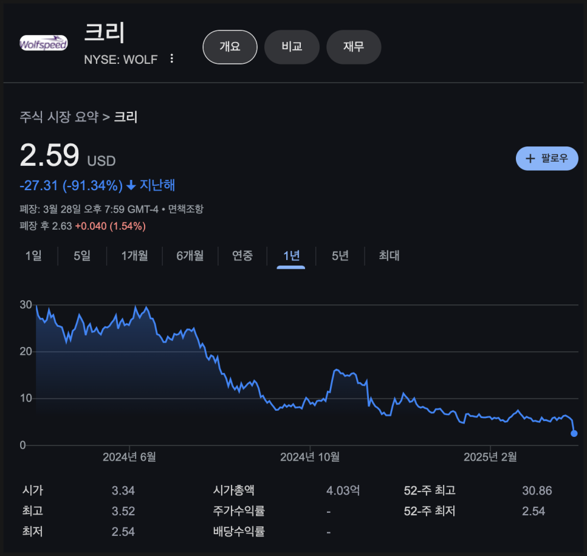Click the 주가수익률 P/E ratio label
The image size is (587, 556).
[x=239, y=511]
